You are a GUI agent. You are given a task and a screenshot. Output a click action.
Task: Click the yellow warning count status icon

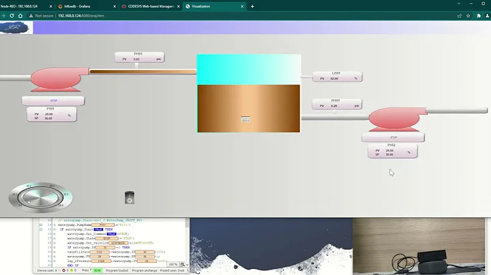72,270
